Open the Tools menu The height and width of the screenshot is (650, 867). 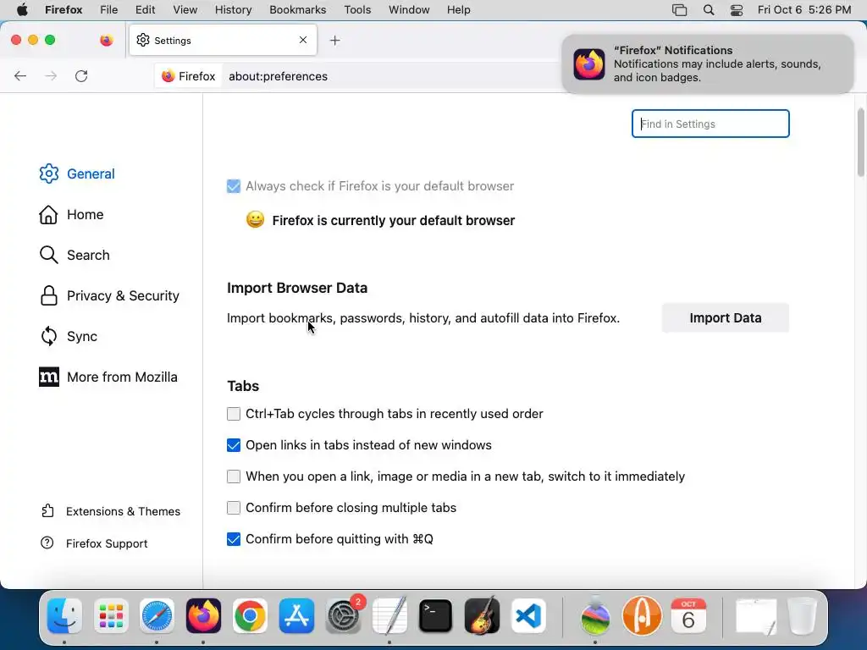357,10
